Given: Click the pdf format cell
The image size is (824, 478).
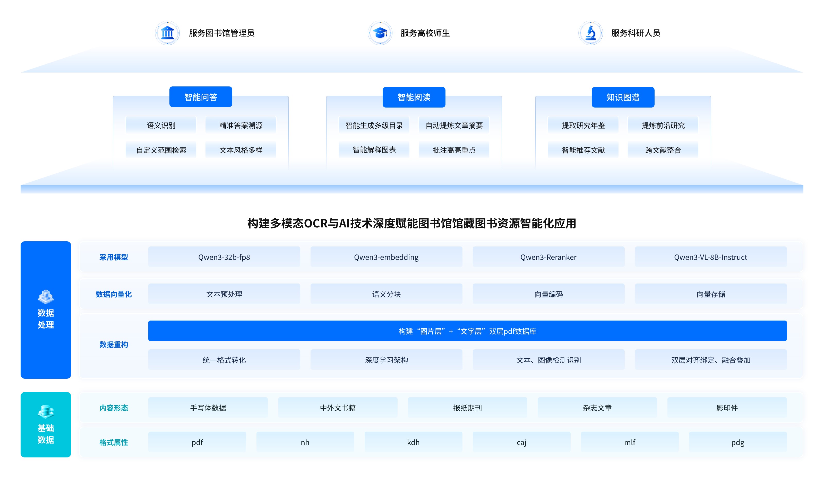Looking at the screenshot, I should pos(197,442).
